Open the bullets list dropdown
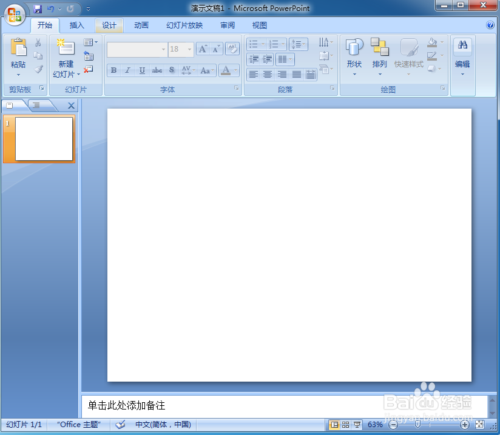The width and height of the screenshot is (500, 435). coord(263,44)
